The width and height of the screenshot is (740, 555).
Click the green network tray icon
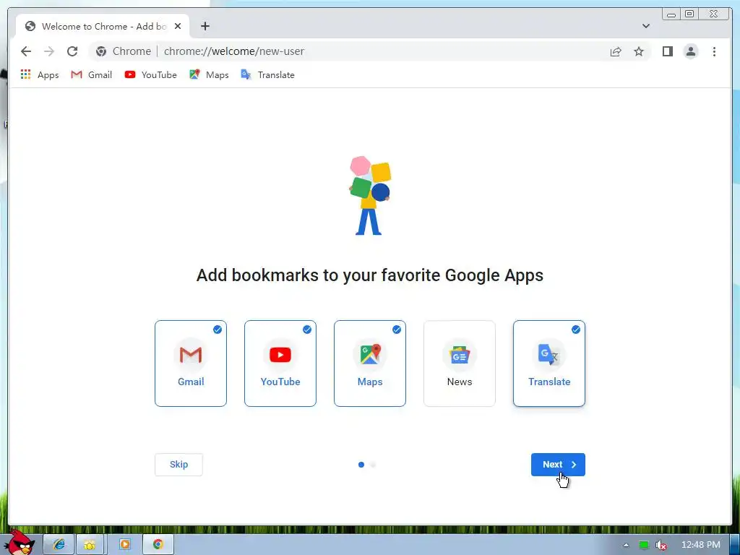point(644,545)
